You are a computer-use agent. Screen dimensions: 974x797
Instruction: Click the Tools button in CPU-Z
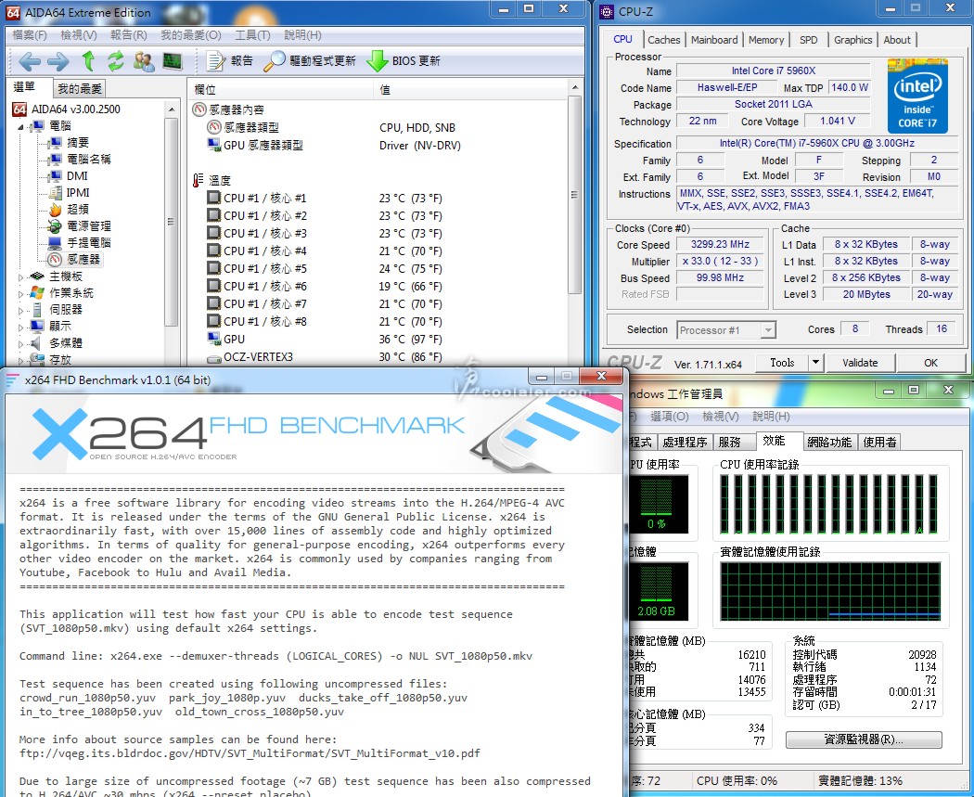(782, 362)
